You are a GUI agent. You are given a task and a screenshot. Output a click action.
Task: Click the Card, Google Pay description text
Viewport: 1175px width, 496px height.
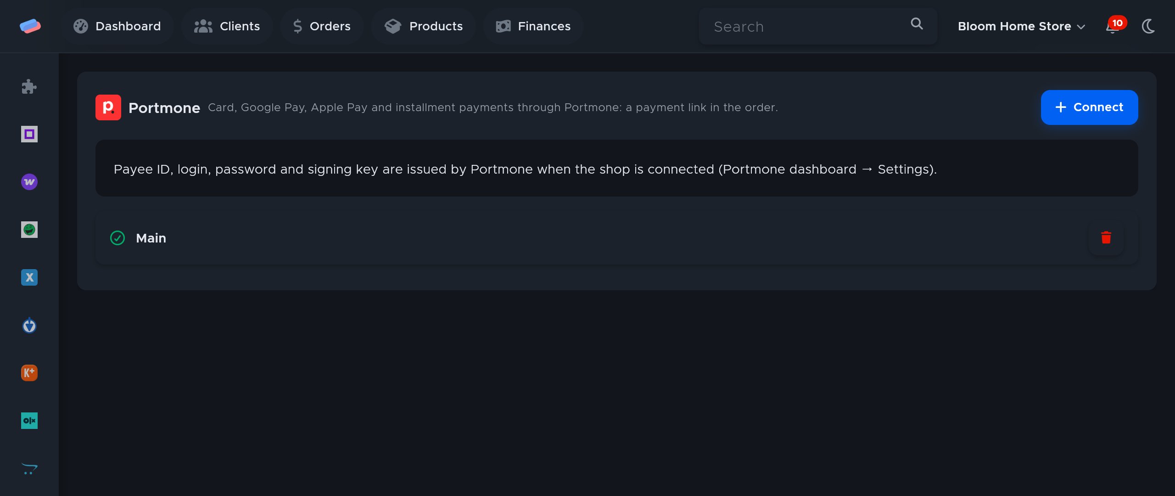tap(493, 107)
